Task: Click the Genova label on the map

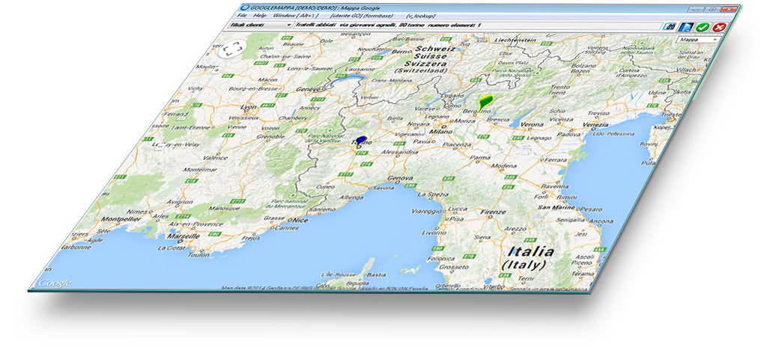Action: point(400,176)
